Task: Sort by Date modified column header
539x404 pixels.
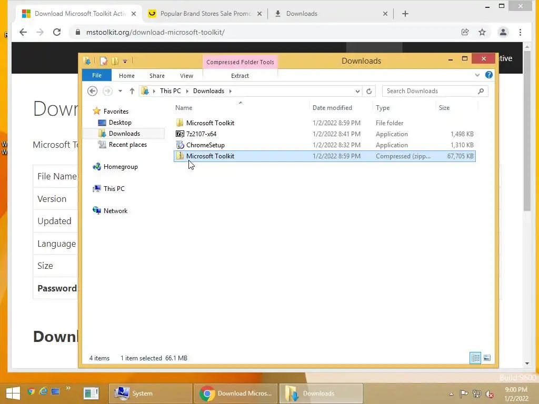Action: click(x=341, y=108)
